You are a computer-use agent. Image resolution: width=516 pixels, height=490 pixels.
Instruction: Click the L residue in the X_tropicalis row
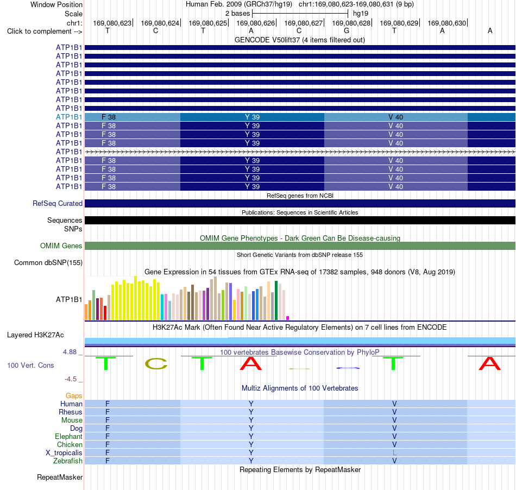click(394, 453)
